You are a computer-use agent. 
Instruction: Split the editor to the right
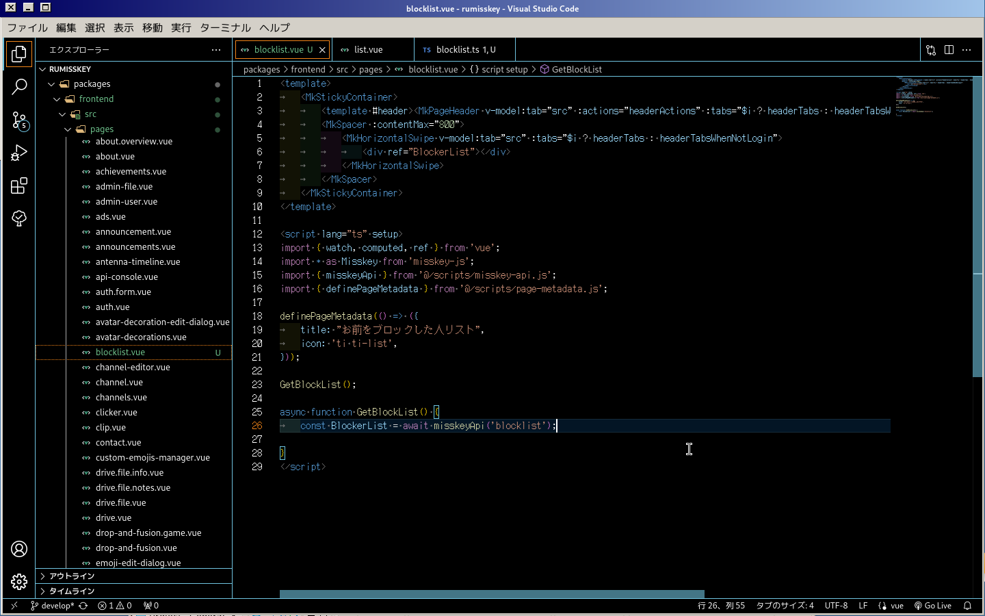(x=949, y=50)
